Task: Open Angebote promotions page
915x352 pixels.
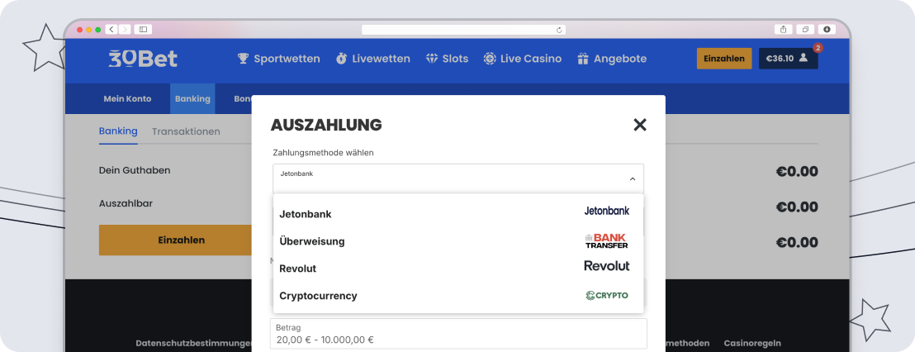Action: pyautogui.click(x=612, y=59)
